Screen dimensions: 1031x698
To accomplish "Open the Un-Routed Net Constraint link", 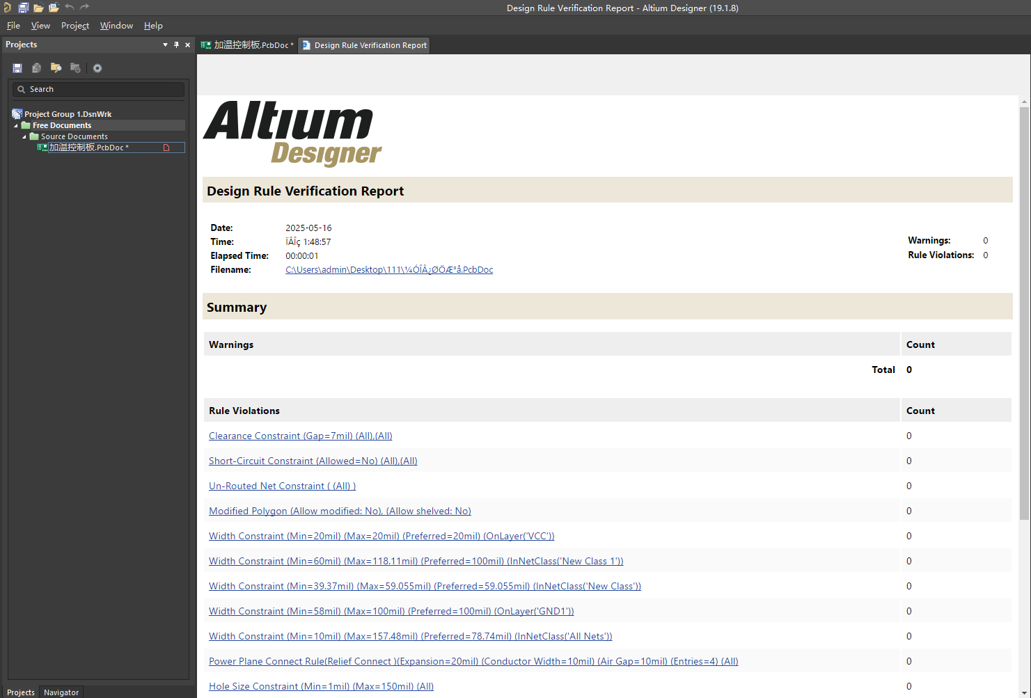I will click(282, 486).
